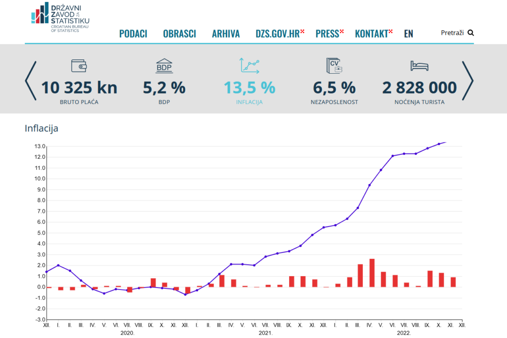The width and height of the screenshot is (507, 338).
Task: Show the 6,5 % nezaposlenost indicator
Action: point(334,88)
